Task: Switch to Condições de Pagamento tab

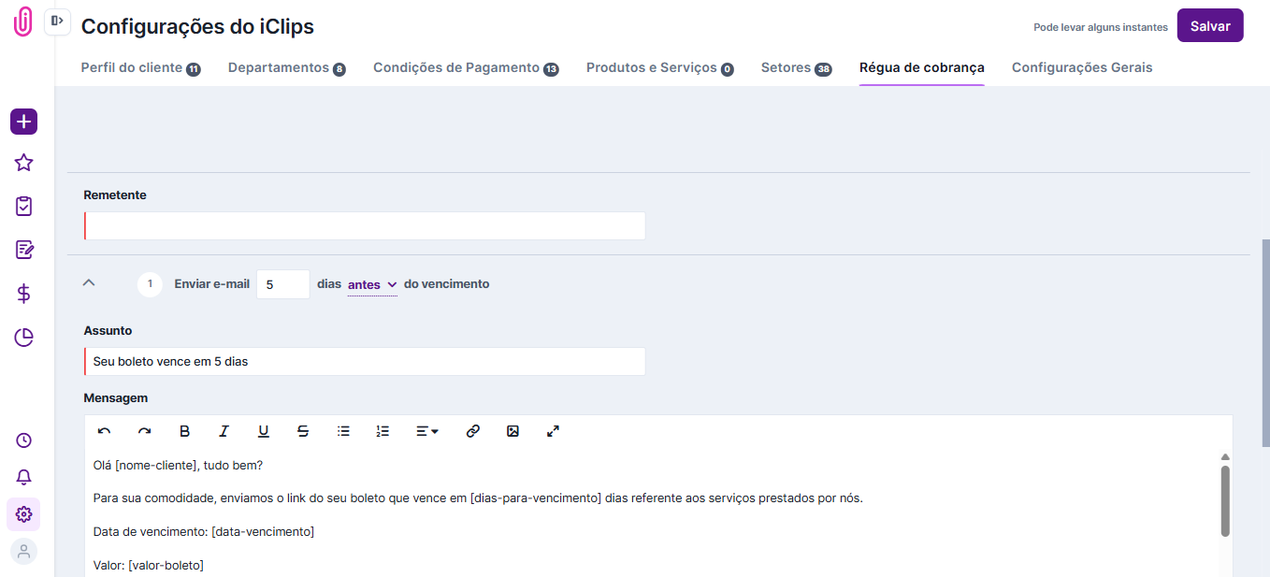Action: [466, 68]
